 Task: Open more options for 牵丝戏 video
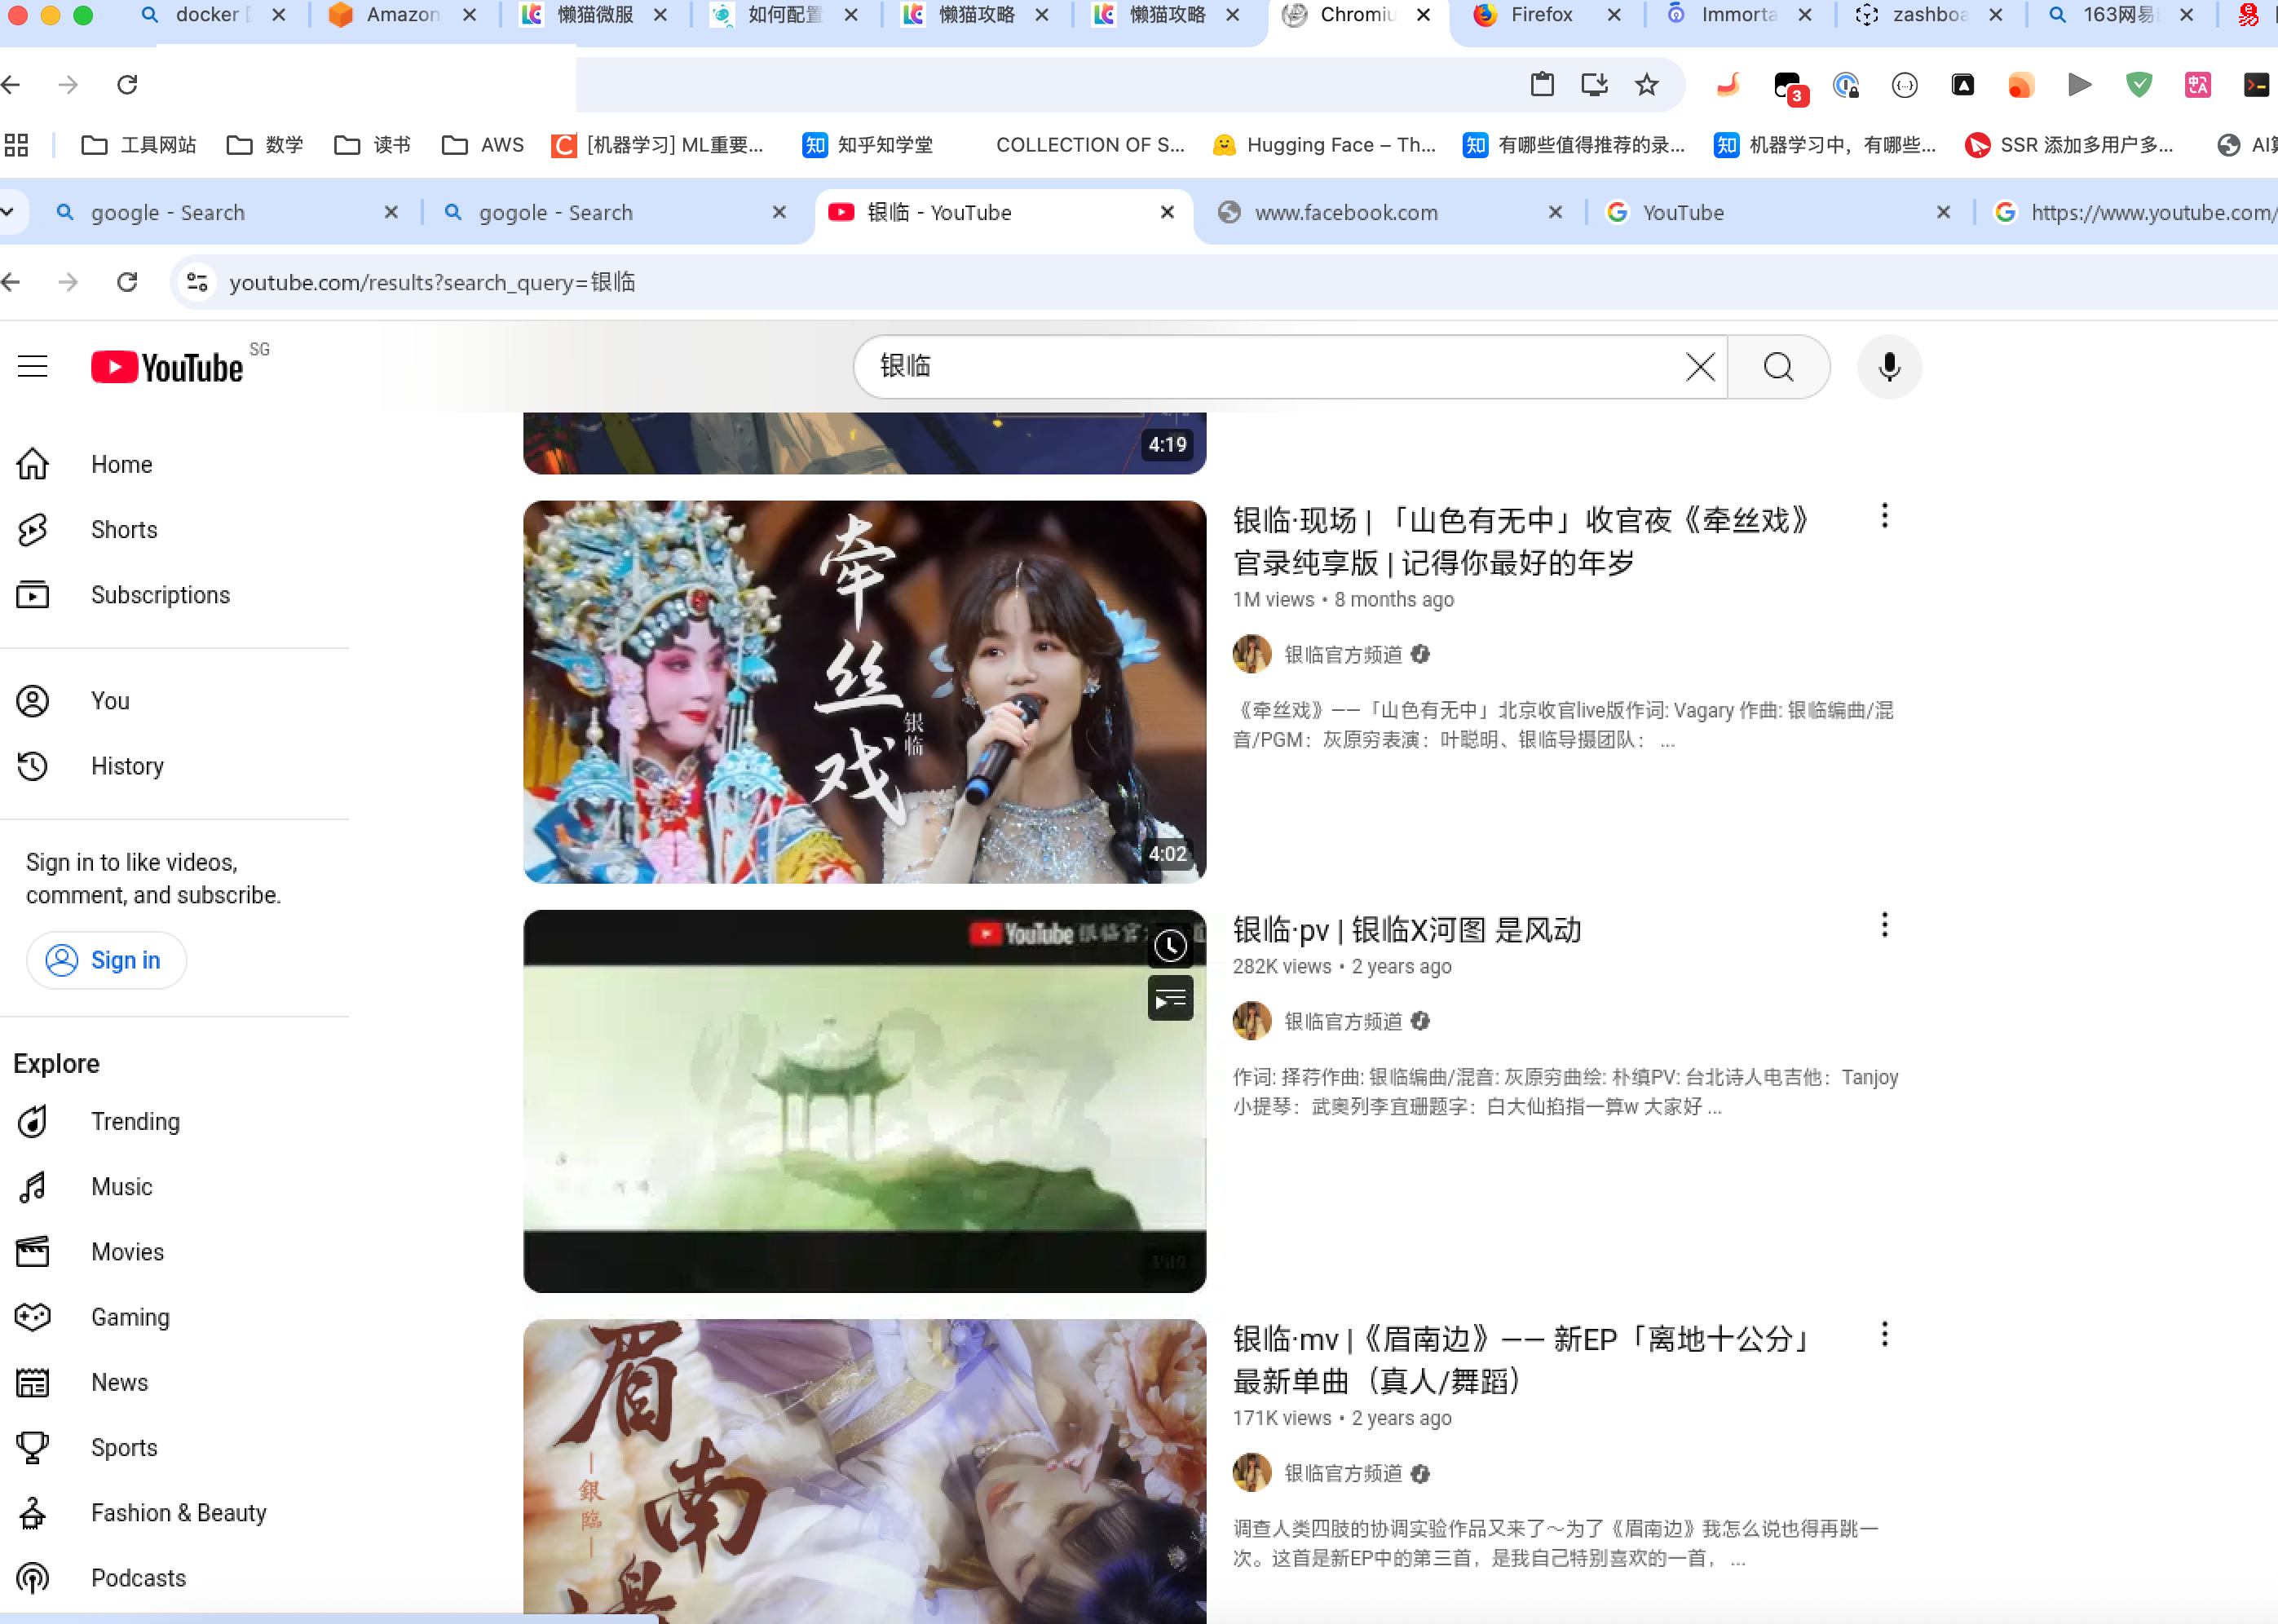coord(1884,516)
